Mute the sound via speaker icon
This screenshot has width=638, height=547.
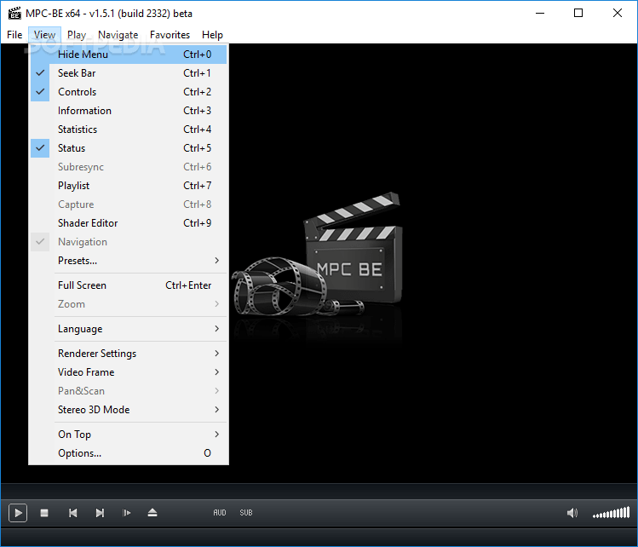[x=572, y=513]
